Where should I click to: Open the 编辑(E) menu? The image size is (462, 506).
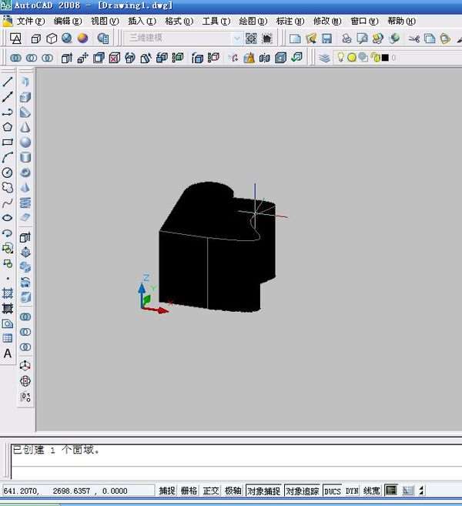pos(68,21)
